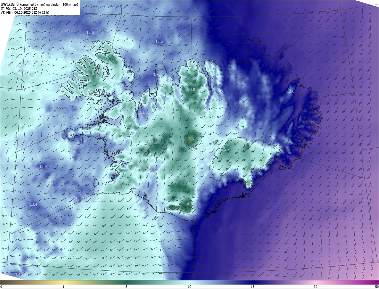Click the 1 tick on the color scale

(63, 287)
